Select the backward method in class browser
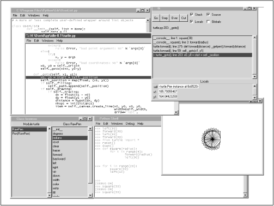 point(59,159)
